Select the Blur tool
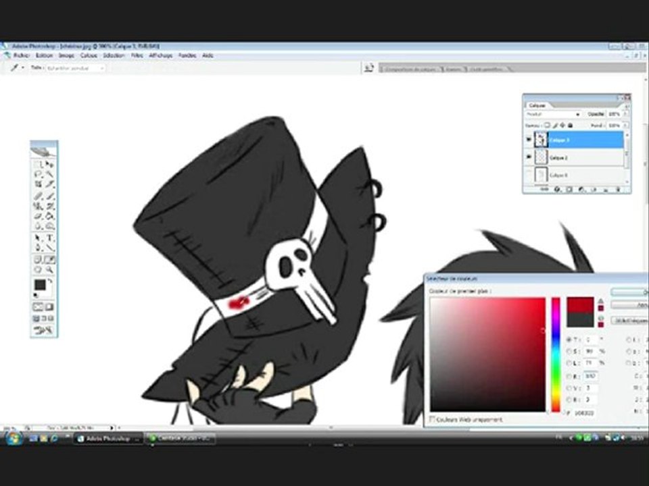 (39, 226)
